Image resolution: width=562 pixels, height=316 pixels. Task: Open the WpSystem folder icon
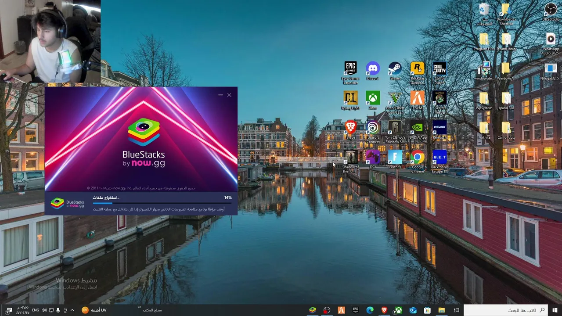pyautogui.click(x=484, y=101)
